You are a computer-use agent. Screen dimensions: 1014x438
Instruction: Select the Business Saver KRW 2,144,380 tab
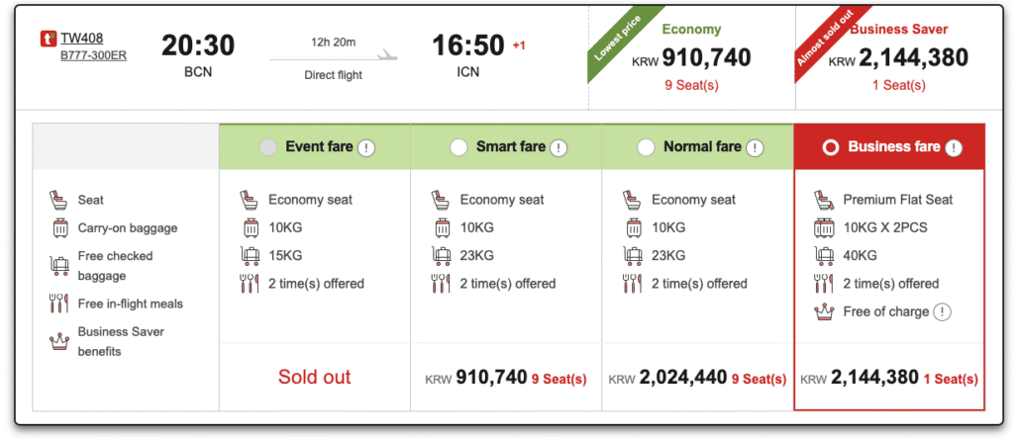(898, 56)
